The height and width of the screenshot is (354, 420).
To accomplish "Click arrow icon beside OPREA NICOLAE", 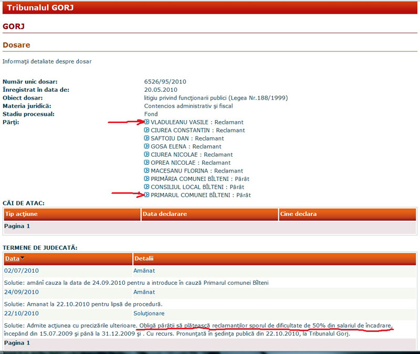I will point(146,163).
